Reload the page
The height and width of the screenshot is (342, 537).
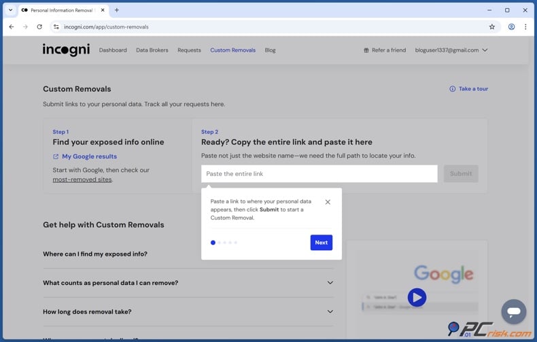[39, 27]
